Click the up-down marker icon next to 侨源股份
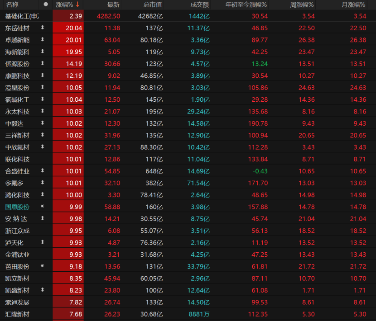 (x=43, y=63)
